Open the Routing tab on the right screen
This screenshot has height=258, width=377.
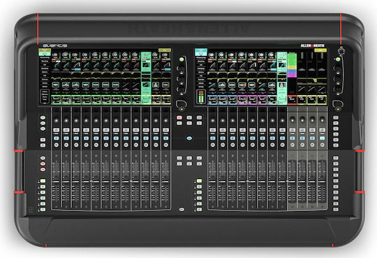pyautogui.click(x=201, y=62)
